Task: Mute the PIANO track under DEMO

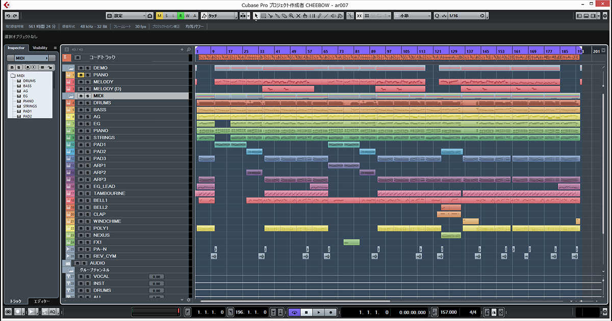Action: [81, 75]
